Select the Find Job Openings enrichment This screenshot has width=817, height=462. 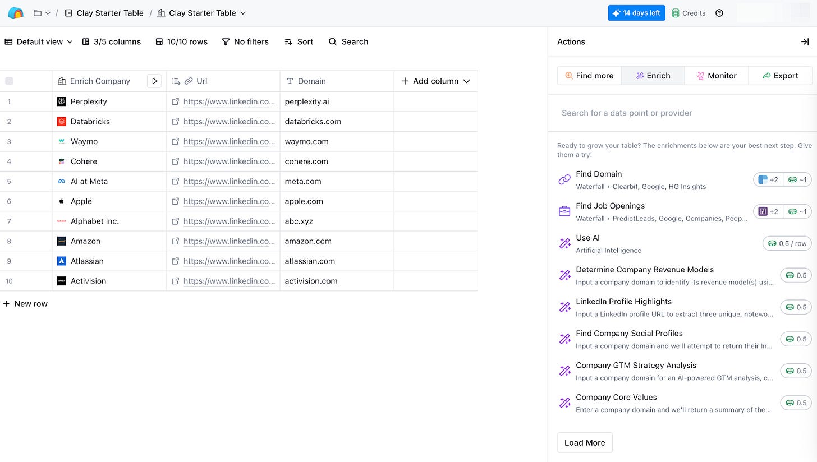tap(685, 211)
